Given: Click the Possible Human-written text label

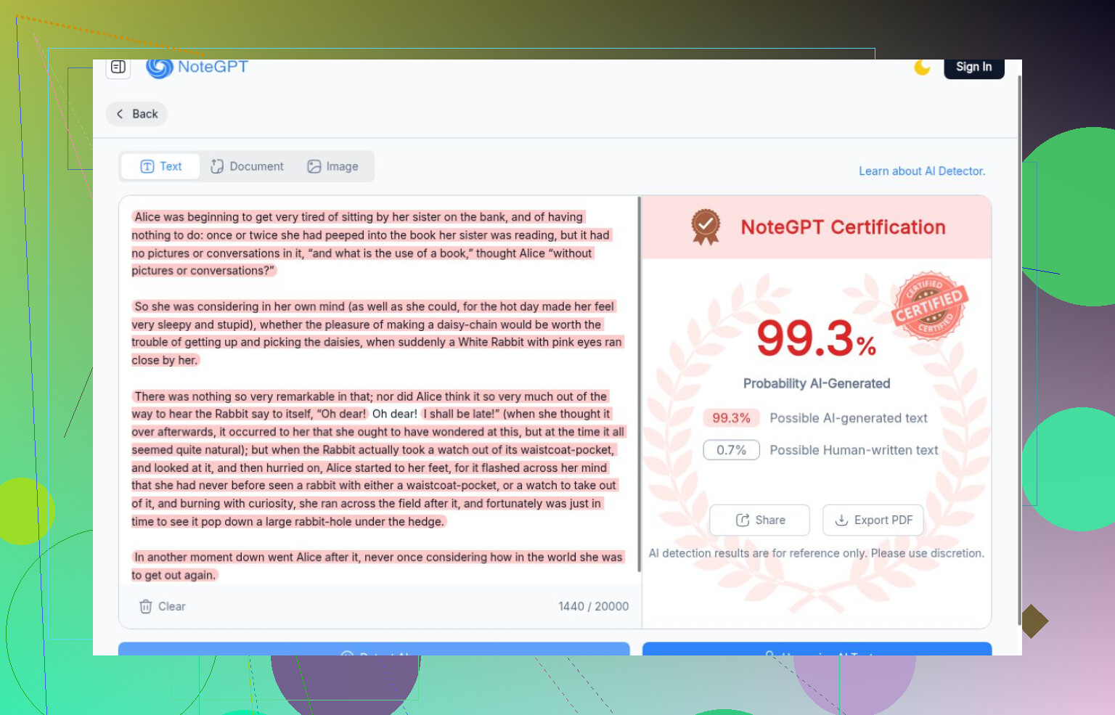Looking at the screenshot, I should pyautogui.click(x=854, y=450).
